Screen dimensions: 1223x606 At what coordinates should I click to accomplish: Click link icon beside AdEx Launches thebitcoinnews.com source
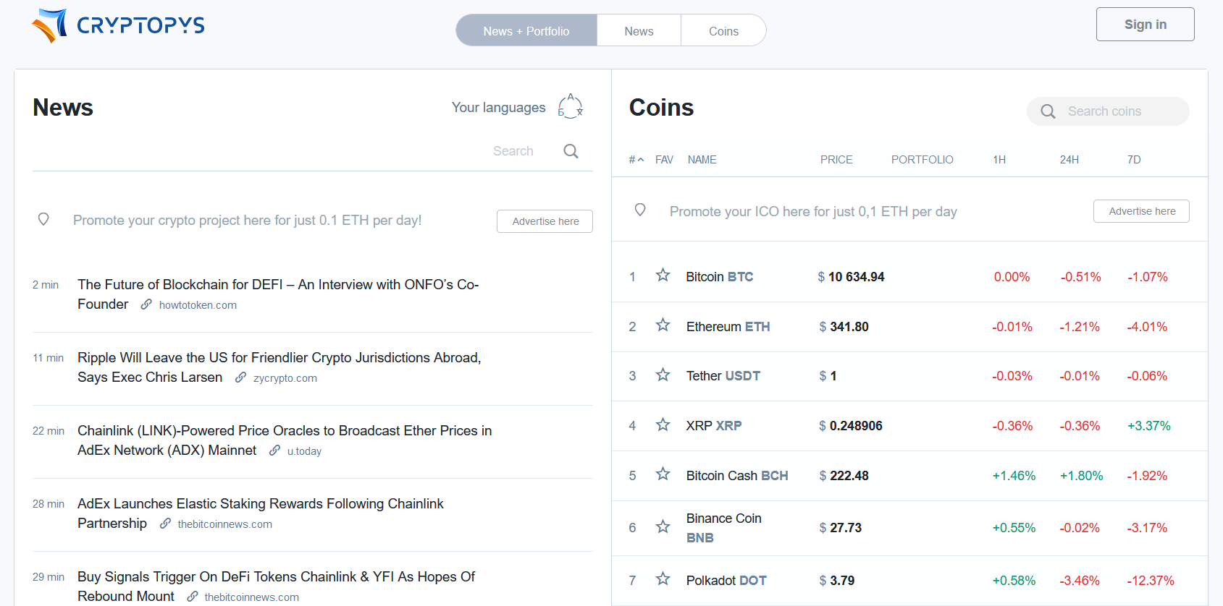coord(165,524)
